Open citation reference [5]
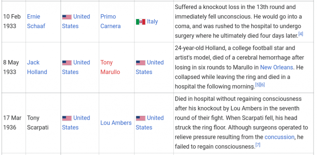Image resolution: width=317 pixels, height=155 pixels. click(x=257, y=85)
